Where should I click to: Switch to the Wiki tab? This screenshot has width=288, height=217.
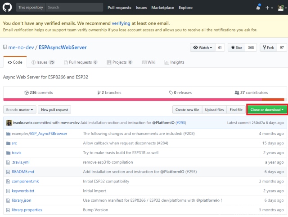[149, 62]
